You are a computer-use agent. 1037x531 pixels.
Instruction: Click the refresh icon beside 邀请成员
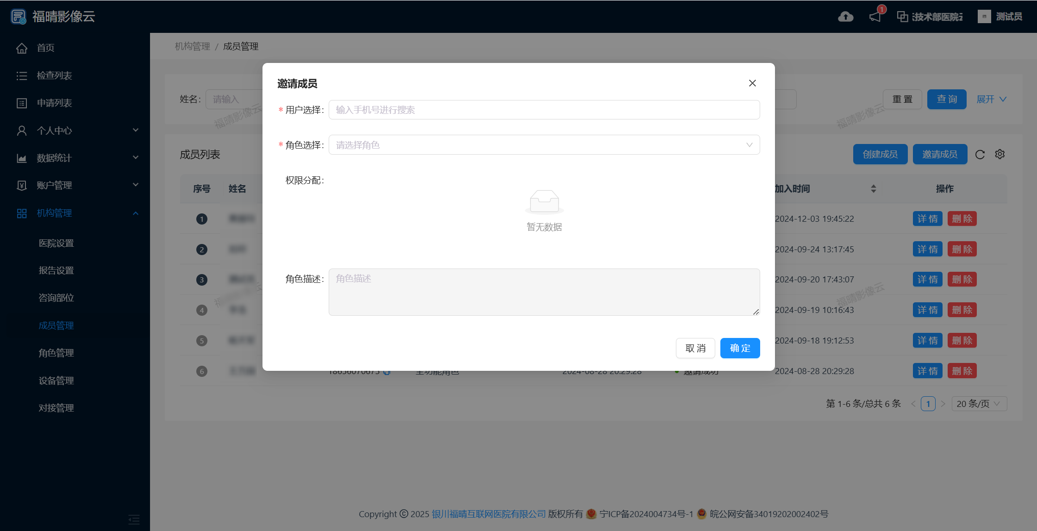pyautogui.click(x=980, y=155)
